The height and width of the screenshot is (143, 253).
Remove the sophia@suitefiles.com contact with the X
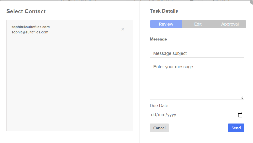click(123, 29)
